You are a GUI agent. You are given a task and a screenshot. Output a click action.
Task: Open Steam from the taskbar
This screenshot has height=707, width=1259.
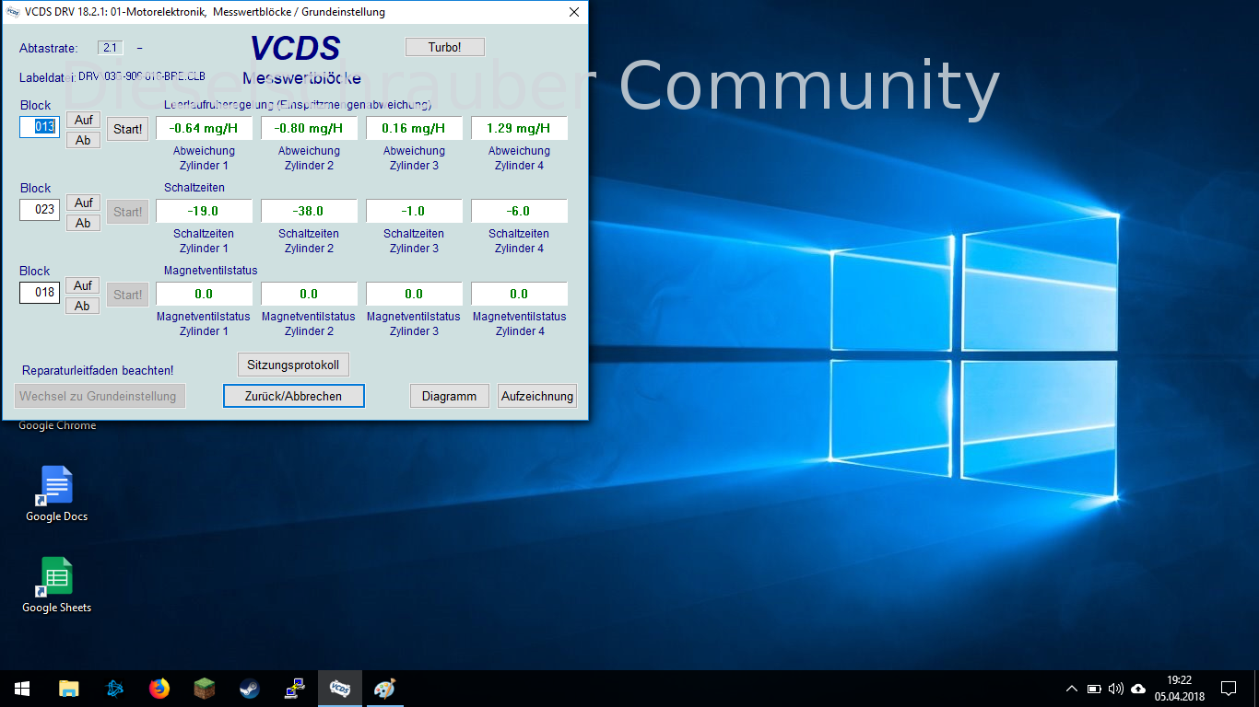point(250,689)
